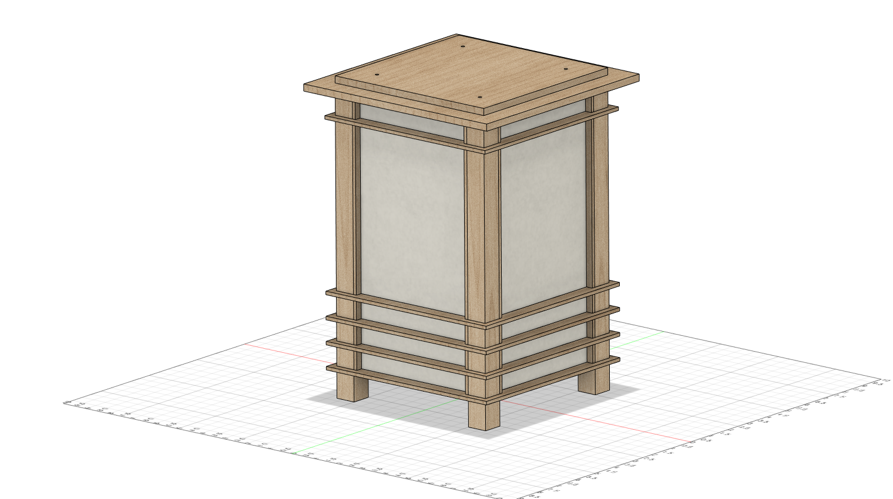Pick the right screw hole on the top cap
The image size is (893, 499).
tap(566, 69)
